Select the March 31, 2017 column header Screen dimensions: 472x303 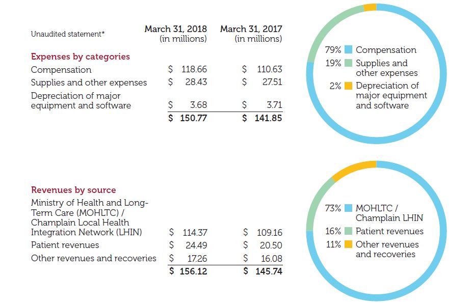pyautogui.click(x=251, y=34)
